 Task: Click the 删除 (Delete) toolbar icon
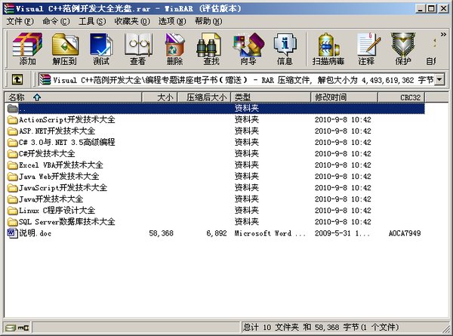175,48
